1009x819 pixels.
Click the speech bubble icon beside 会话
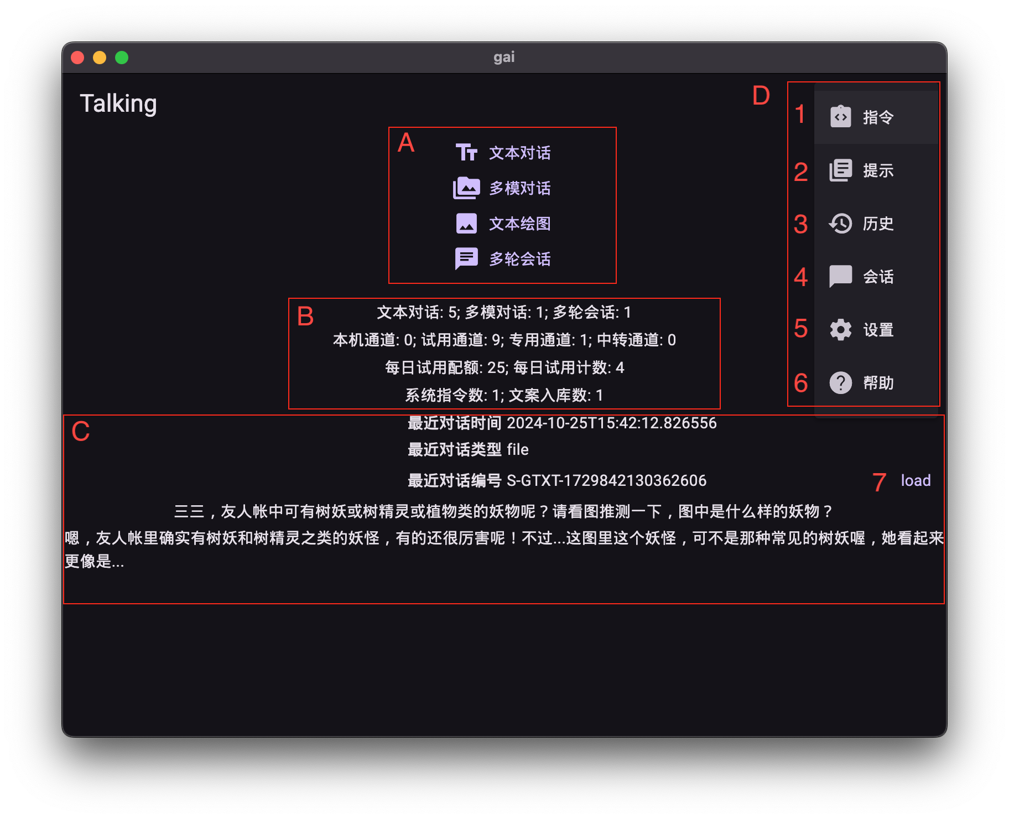point(840,277)
